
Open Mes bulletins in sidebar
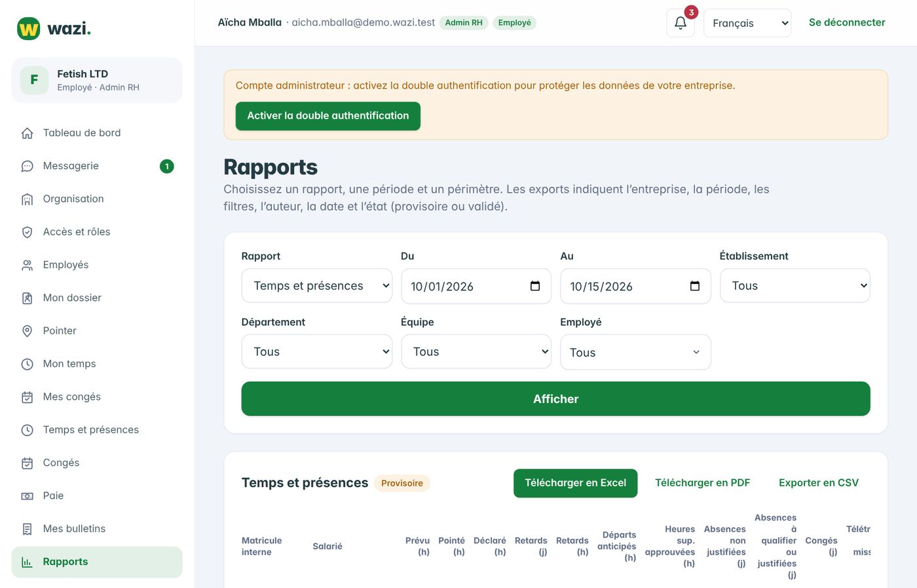(x=97, y=529)
